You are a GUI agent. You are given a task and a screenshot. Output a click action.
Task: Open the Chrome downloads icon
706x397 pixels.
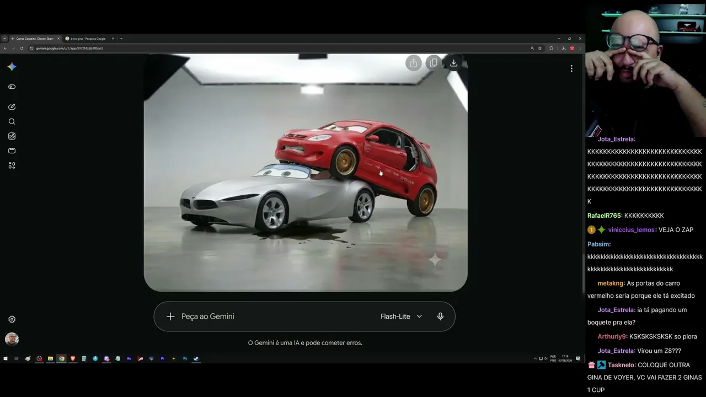[x=563, y=48]
